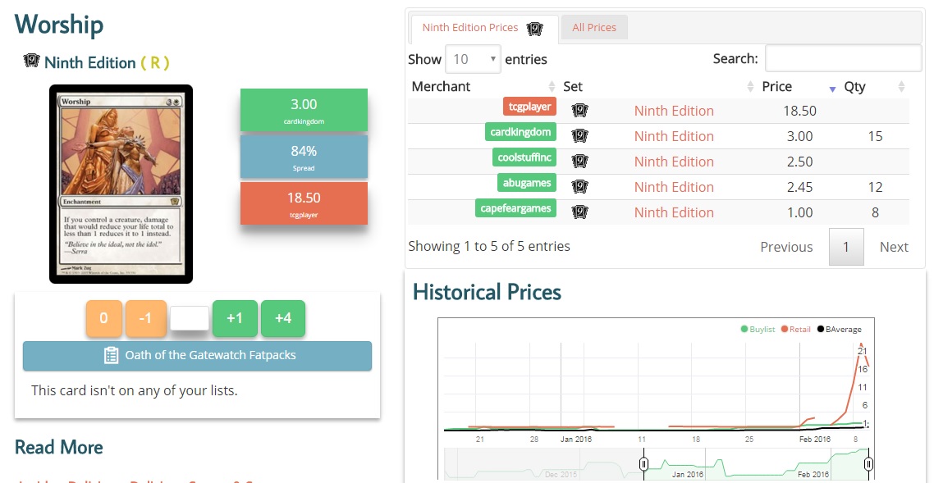The image size is (934, 483).
Task: Click the set icon in the cardkingdom row
Action: (580, 136)
